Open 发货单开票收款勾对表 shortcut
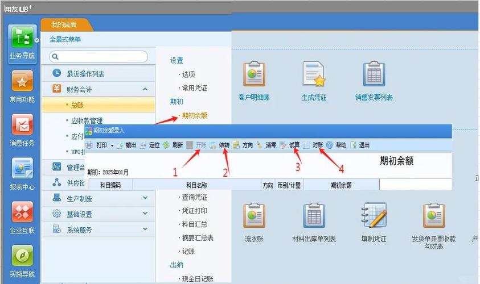Image resolution: width=480 pixels, height=284 pixels. (434, 226)
